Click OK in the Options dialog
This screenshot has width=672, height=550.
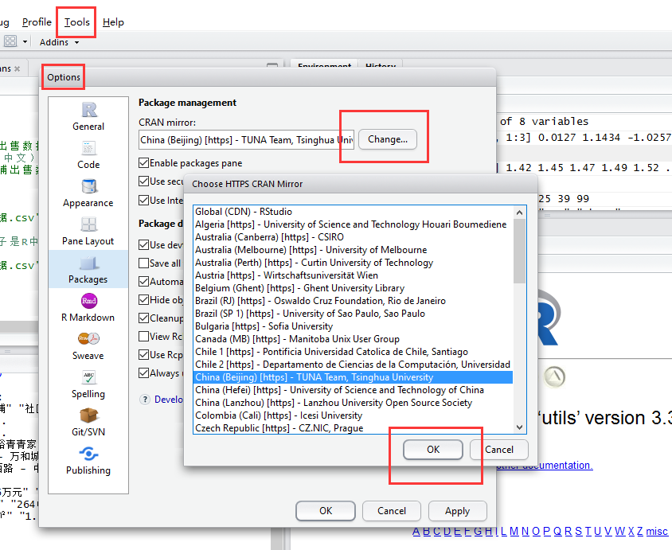[x=326, y=510]
